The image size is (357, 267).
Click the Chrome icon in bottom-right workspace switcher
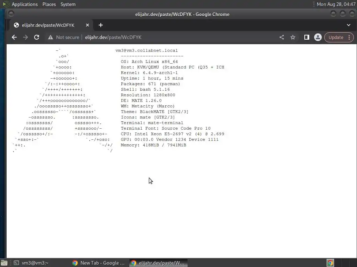(330, 263)
